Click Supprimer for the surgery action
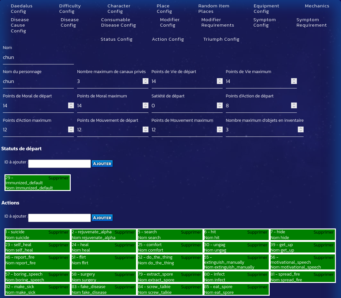Viewport: 341px width, 298px height. click(125, 275)
